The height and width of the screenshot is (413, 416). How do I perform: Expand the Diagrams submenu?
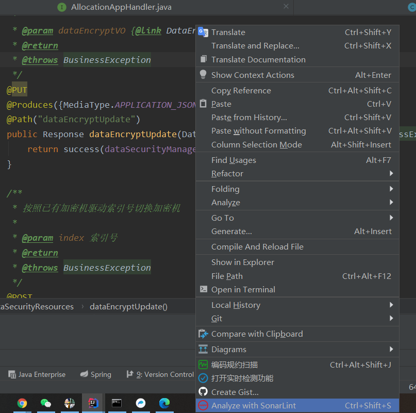(228, 350)
